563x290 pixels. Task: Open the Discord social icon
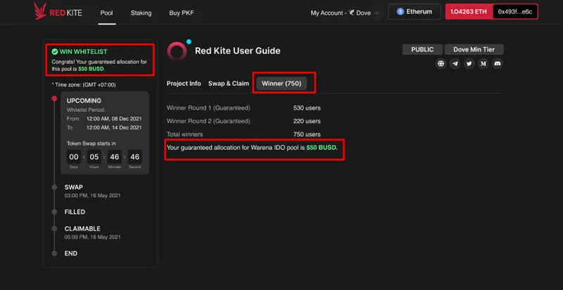[x=498, y=63]
